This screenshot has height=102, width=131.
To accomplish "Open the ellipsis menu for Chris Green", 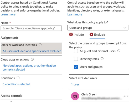I will pos(126,96).
